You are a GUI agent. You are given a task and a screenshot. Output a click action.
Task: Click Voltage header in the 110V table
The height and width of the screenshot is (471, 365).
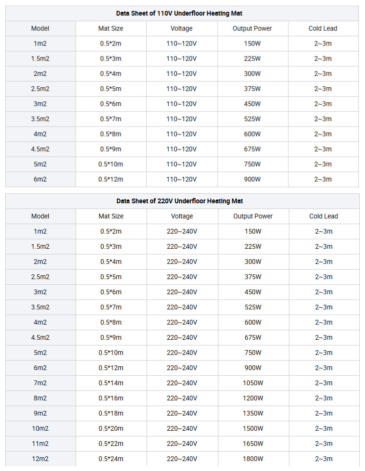(x=182, y=28)
